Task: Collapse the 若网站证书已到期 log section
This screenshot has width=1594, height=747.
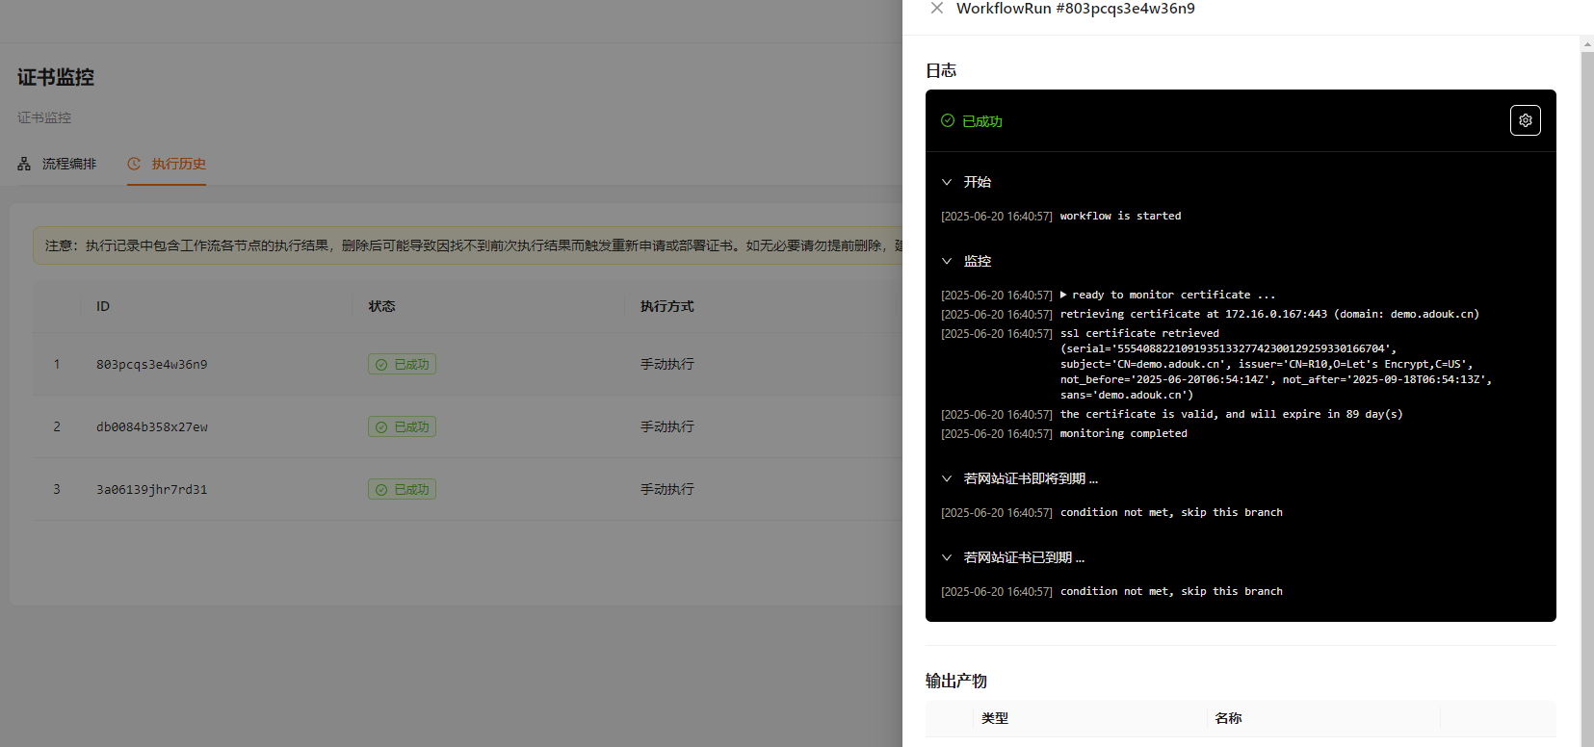Action: pyautogui.click(x=947, y=557)
